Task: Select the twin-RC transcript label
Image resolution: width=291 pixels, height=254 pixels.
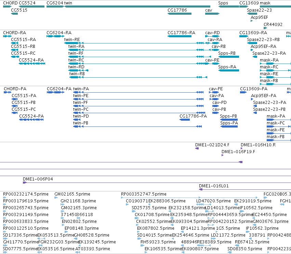Action: (76, 60)
